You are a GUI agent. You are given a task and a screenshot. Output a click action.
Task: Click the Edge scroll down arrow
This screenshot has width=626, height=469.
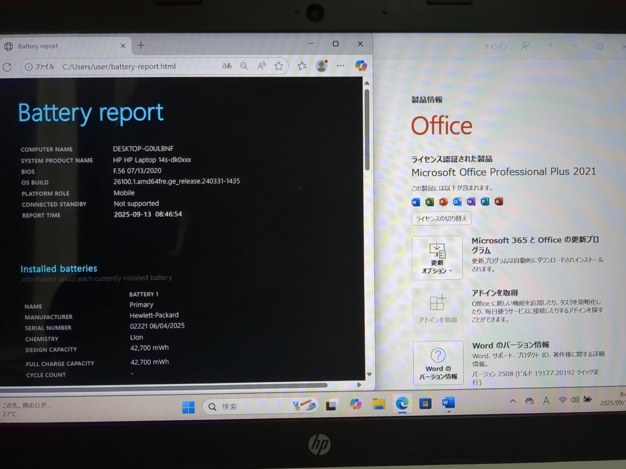369,374
